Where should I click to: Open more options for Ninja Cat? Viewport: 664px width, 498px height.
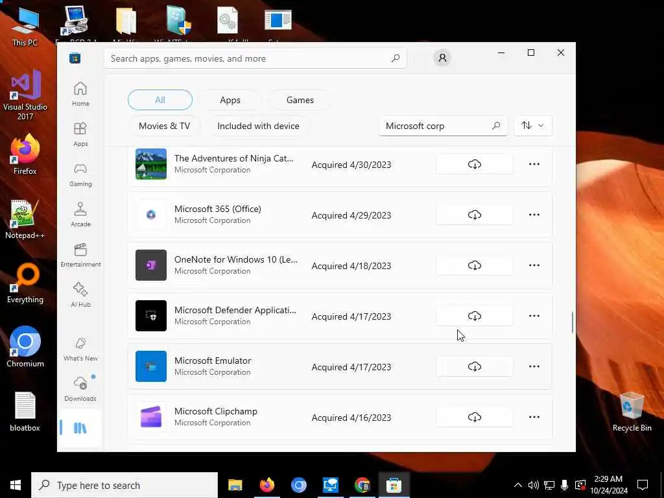(x=534, y=164)
